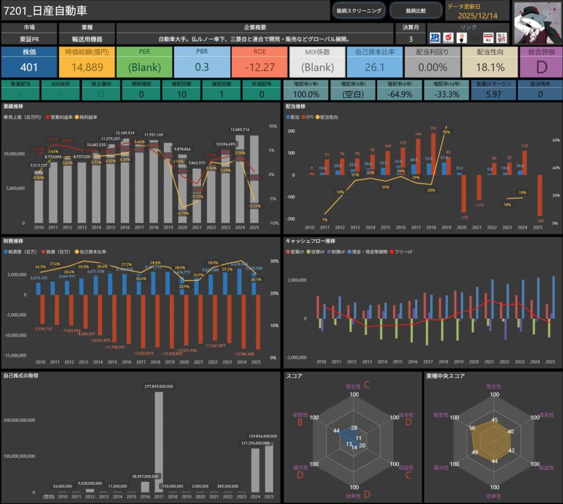
Task: Open the IR BANK link icon
Action: pyautogui.click(x=435, y=38)
